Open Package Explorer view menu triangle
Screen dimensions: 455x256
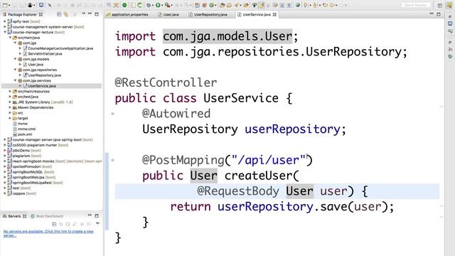[84, 14]
